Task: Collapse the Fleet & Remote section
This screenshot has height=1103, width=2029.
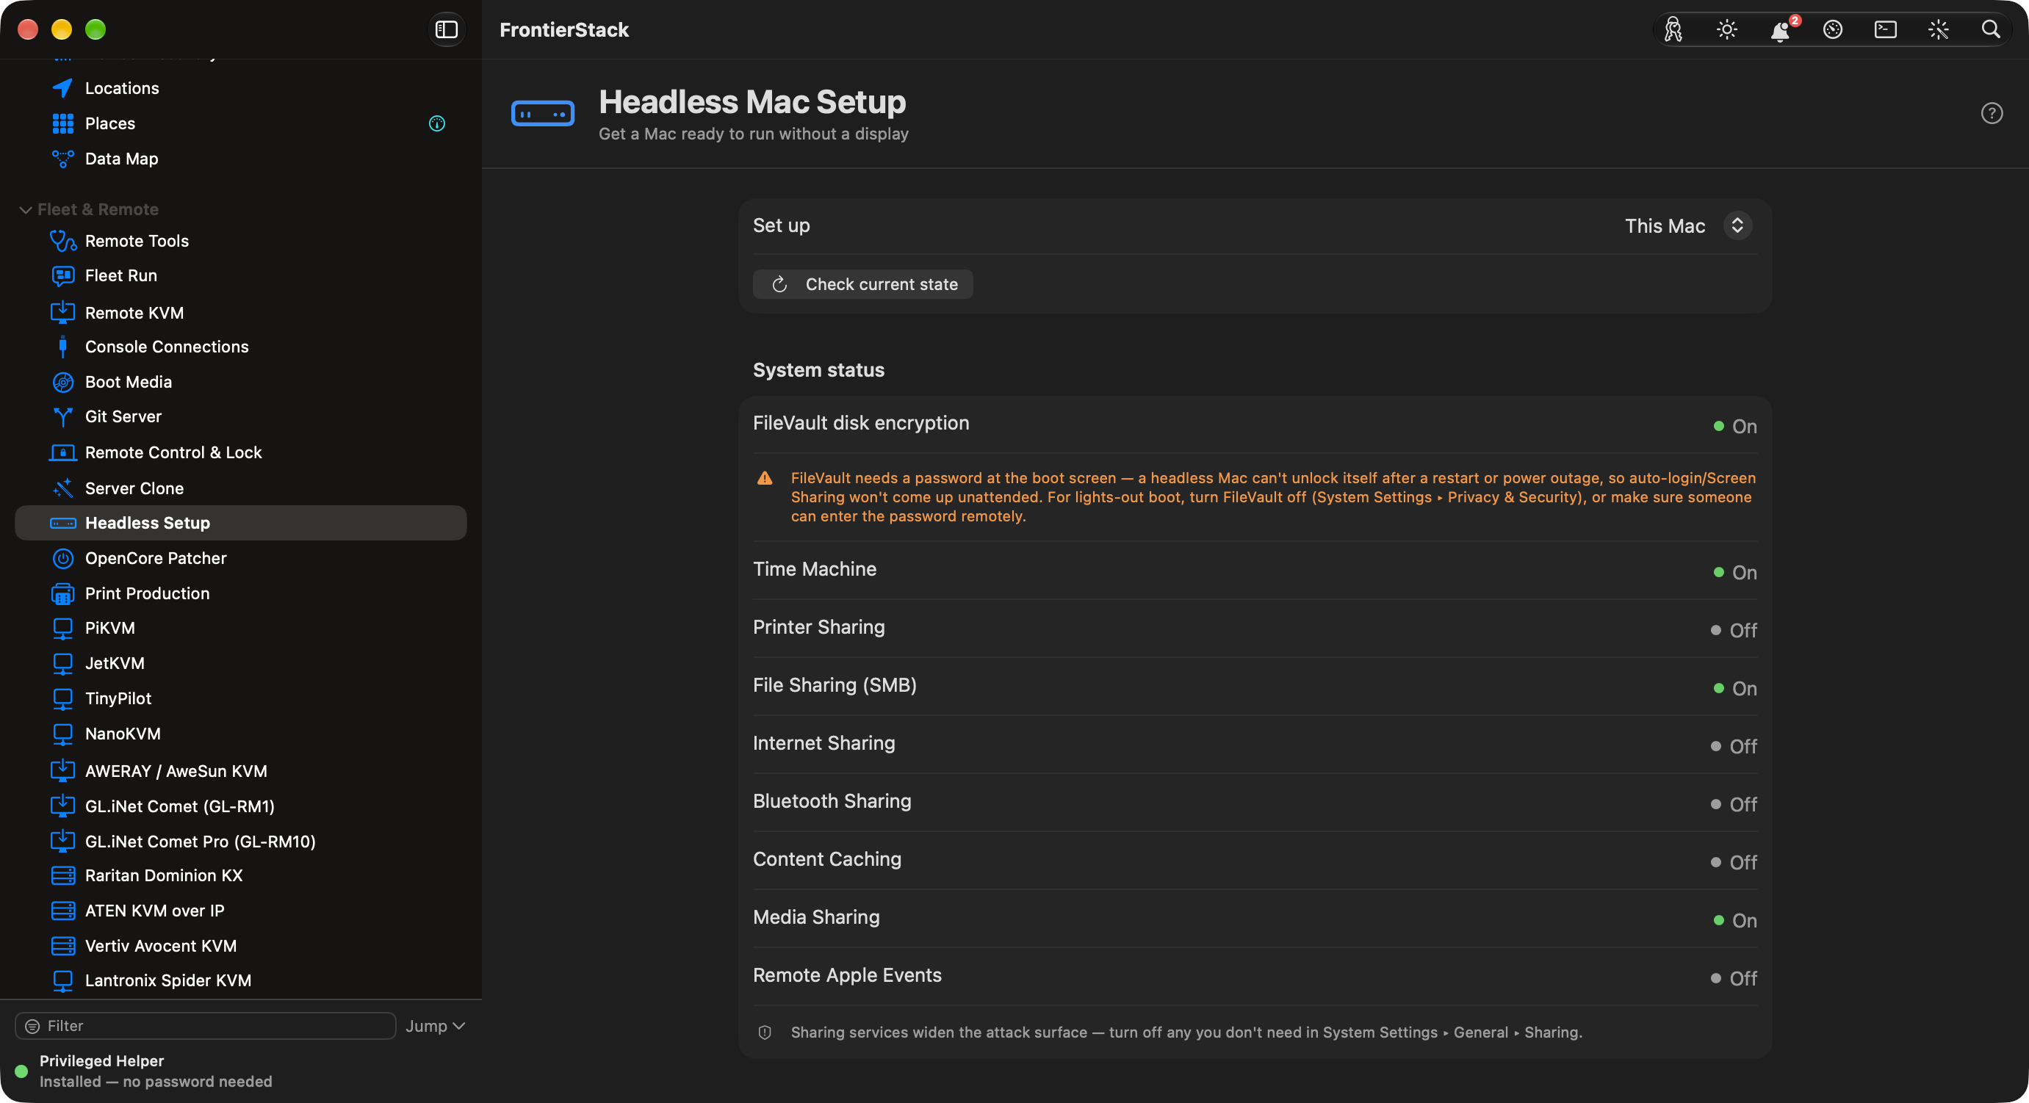Action: 25,209
